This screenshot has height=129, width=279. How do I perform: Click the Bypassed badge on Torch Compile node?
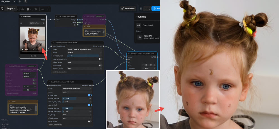pos(32,66)
